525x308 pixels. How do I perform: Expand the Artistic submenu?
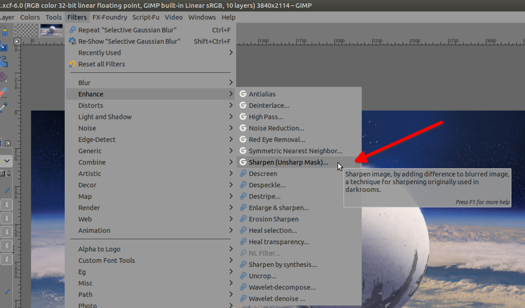151,174
